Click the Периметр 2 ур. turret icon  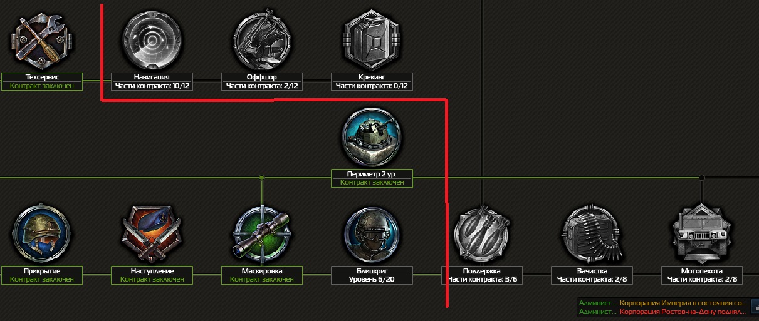[x=372, y=136]
